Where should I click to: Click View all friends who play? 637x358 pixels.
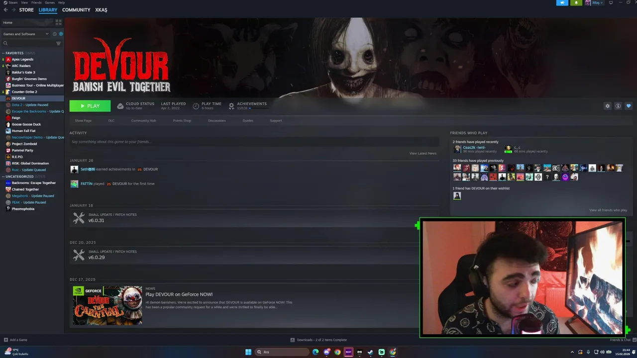[608, 210]
